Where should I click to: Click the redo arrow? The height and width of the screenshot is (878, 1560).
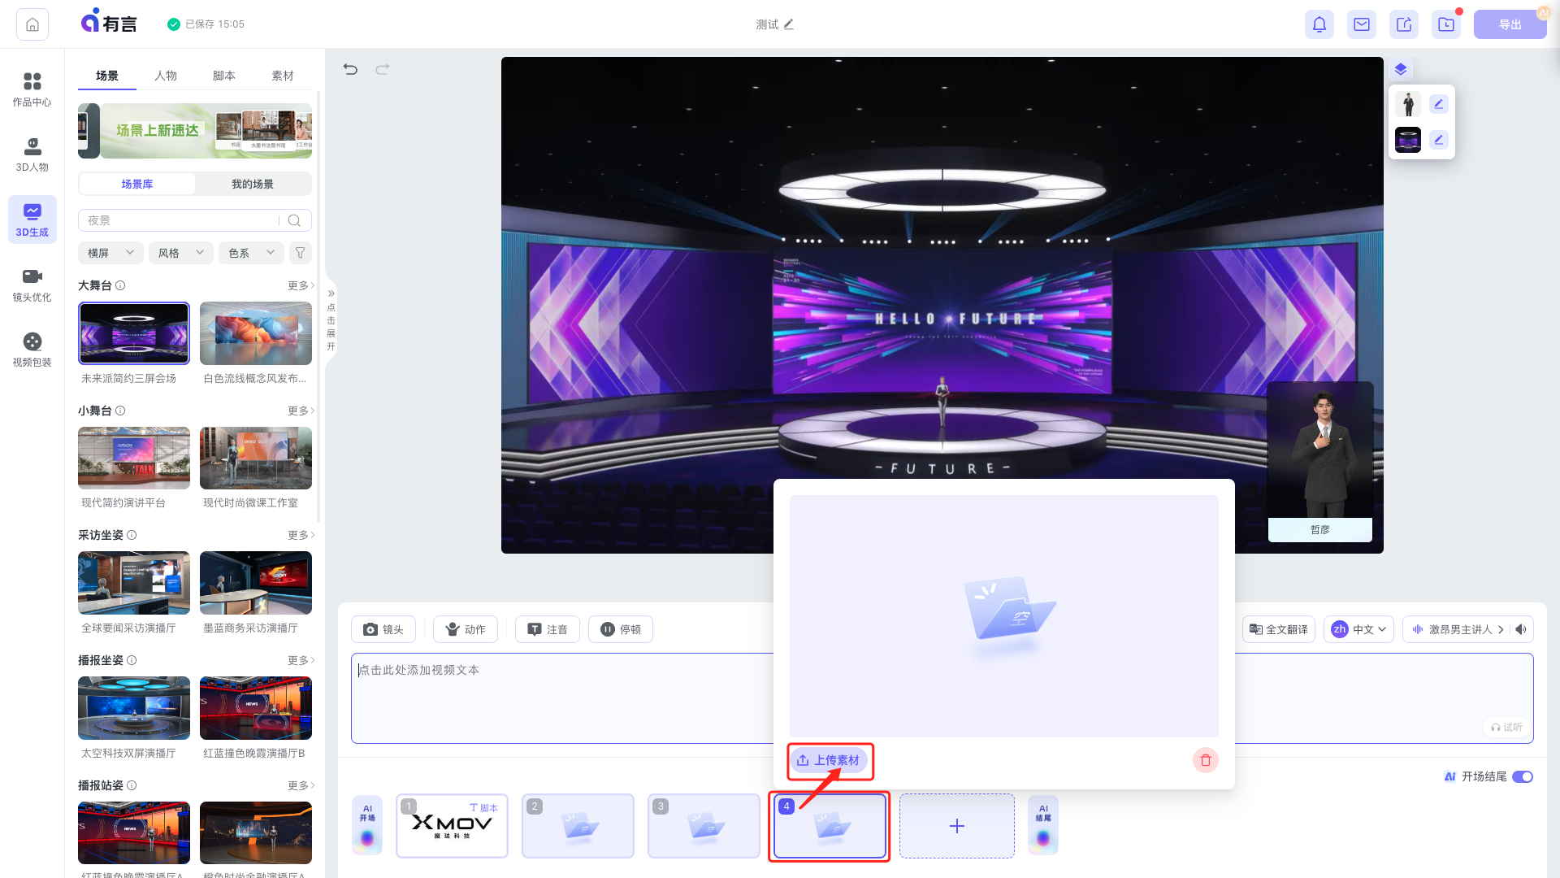pos(383,69)
